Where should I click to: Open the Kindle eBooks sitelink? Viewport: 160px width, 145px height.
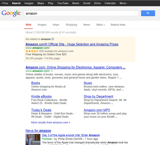pos(41,96)
